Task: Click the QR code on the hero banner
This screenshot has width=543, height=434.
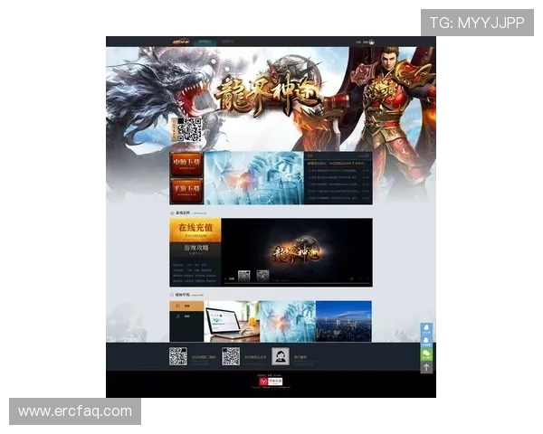Action: pyautogui.click(x=188, y=131)
